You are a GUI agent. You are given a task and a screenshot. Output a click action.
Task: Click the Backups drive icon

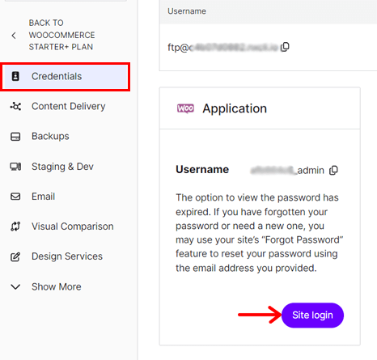click(x=15, y=137)
